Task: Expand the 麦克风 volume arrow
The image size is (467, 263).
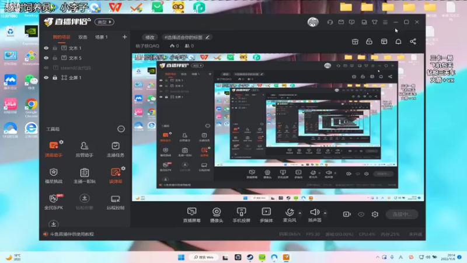Action: click(x=299, y=213)
